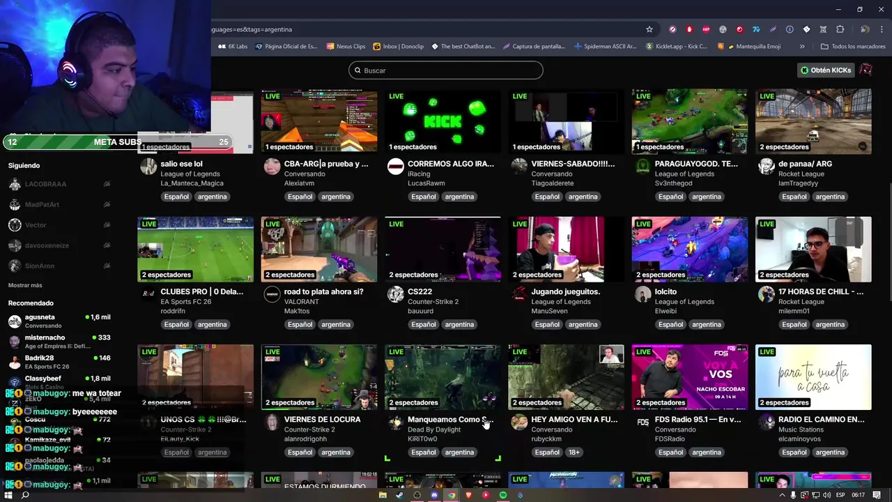Image resolution: width=892 pixels, height=502 pixels.
Task: Click argentina tag under CS222
Action: click(x=459, y=324)
